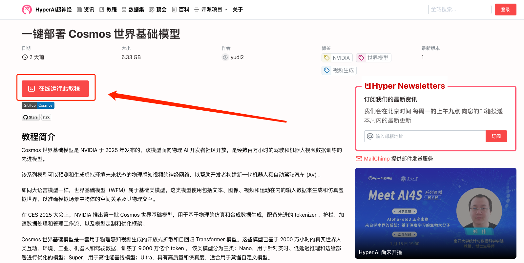524x263 pixels.
Task: Select the NVIDIA tag
Action: pos(337,58)
